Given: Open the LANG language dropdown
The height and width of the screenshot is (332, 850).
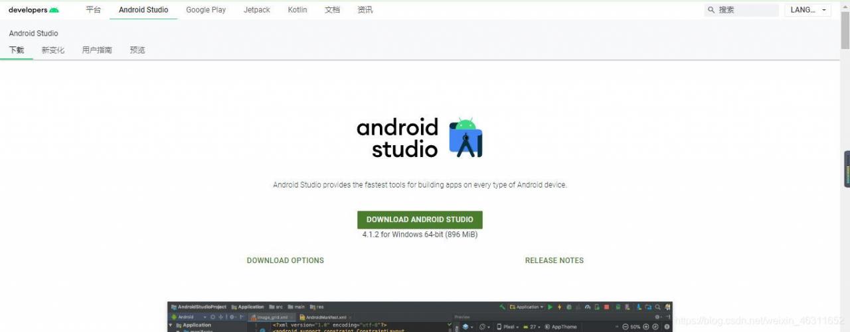Looking at the screenshot, I should click(x=807, y=10).
